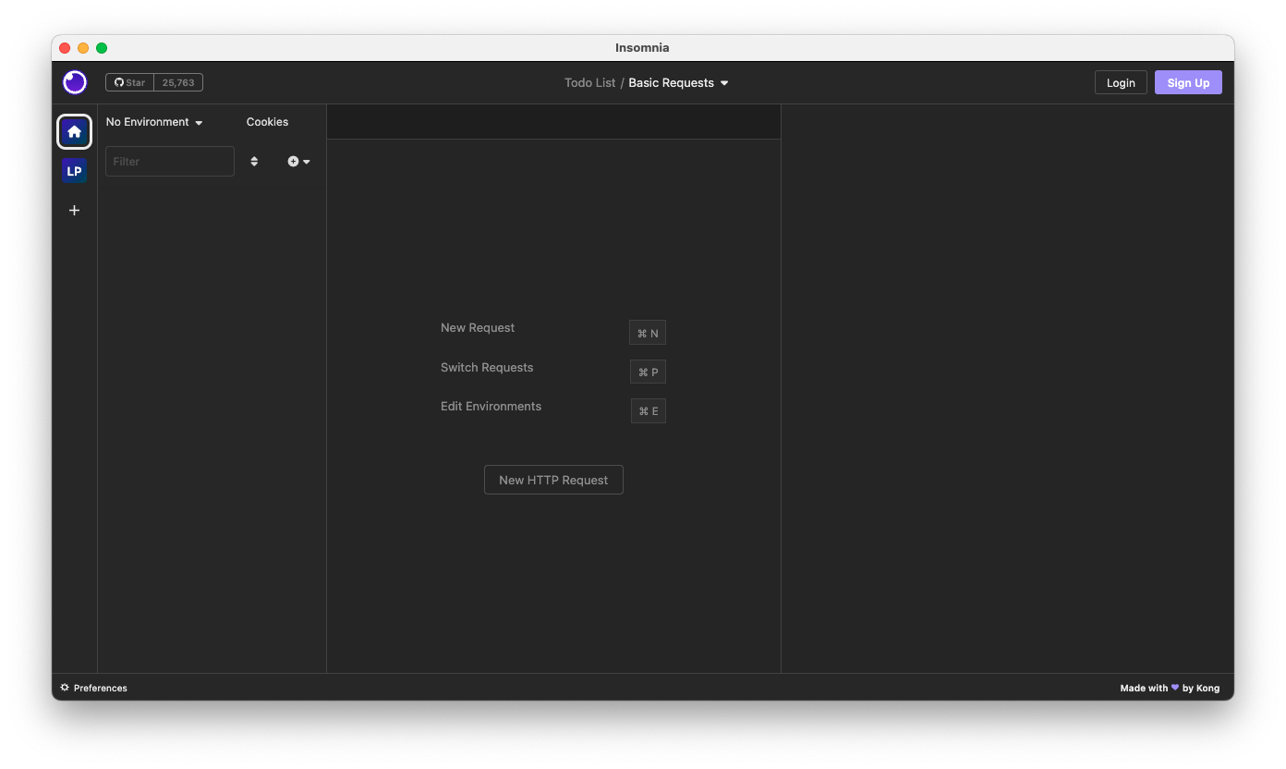This screenshot has height=769, width=1286.
Task: Close the Insomnia window
Action: tap(65, 48)
